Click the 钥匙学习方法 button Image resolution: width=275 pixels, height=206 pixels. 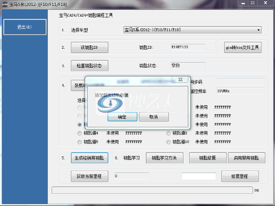[165, 158]
